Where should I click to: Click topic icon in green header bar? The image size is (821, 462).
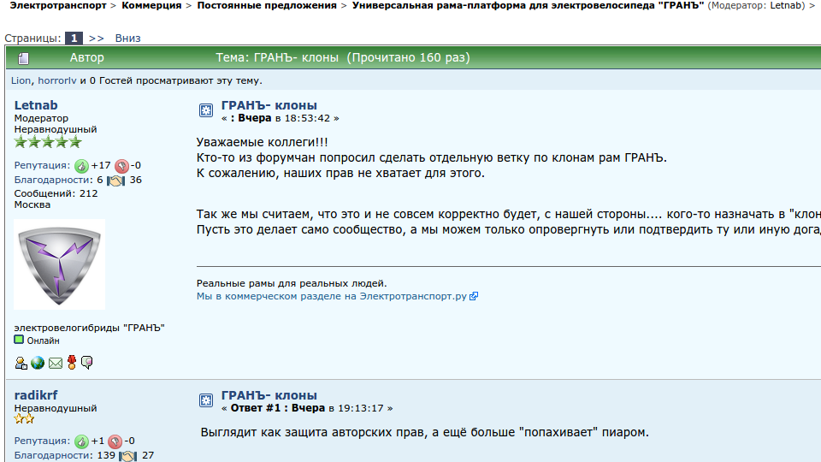pos(23,58)
